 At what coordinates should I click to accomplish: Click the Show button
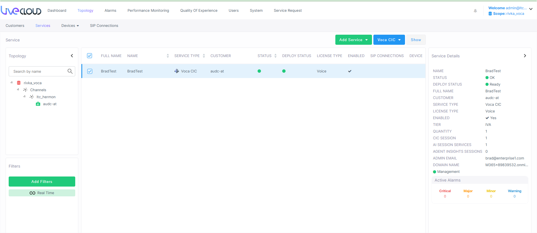(416, 40)
